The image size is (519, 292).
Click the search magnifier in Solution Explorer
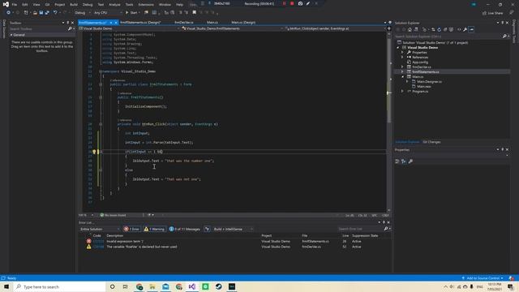[504, 36]
